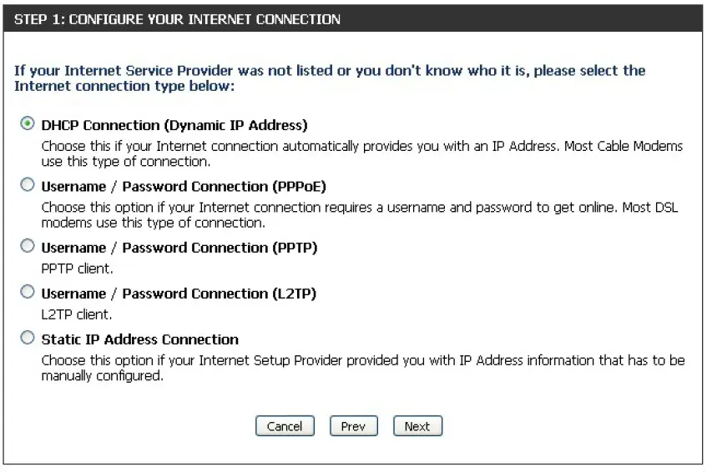This screenshot has height=472, width=707.
Task: Click the "L2TP client." description text
Action: point(77,315)
